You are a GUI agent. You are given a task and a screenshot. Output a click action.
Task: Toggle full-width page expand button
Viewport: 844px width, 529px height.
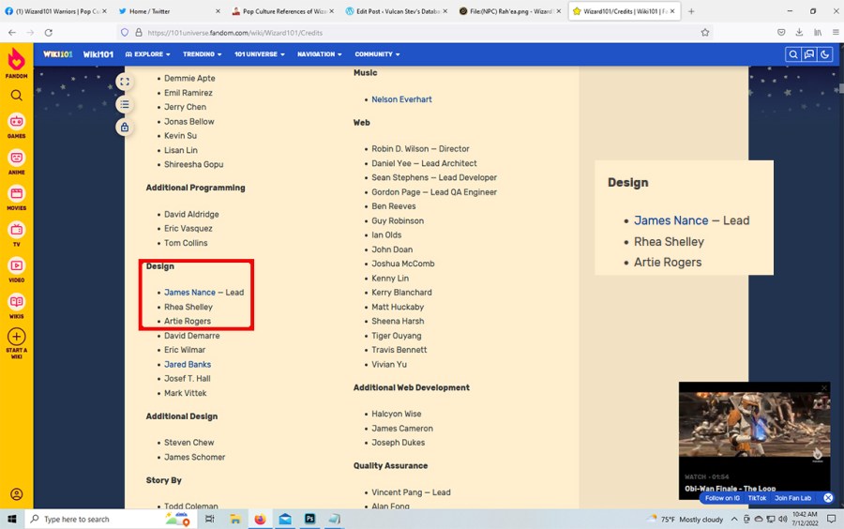(x=124, y=82)
